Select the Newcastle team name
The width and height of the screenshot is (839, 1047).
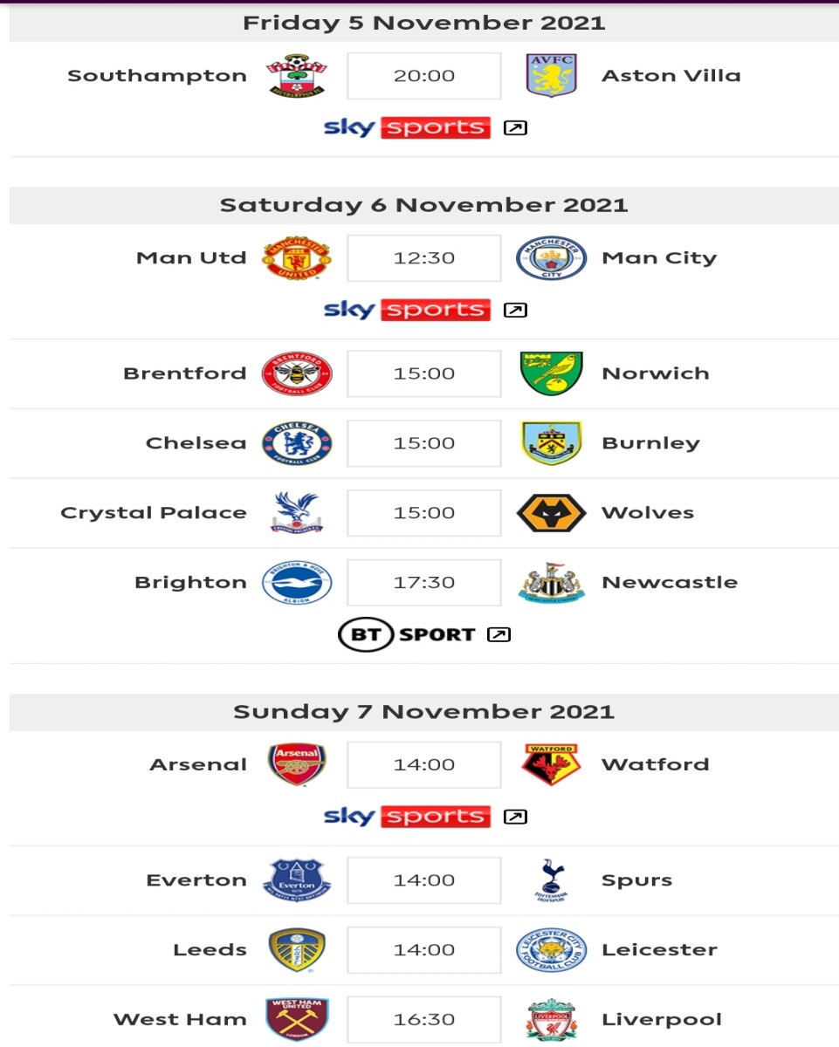pyautogui.click(x=670, y=583)
